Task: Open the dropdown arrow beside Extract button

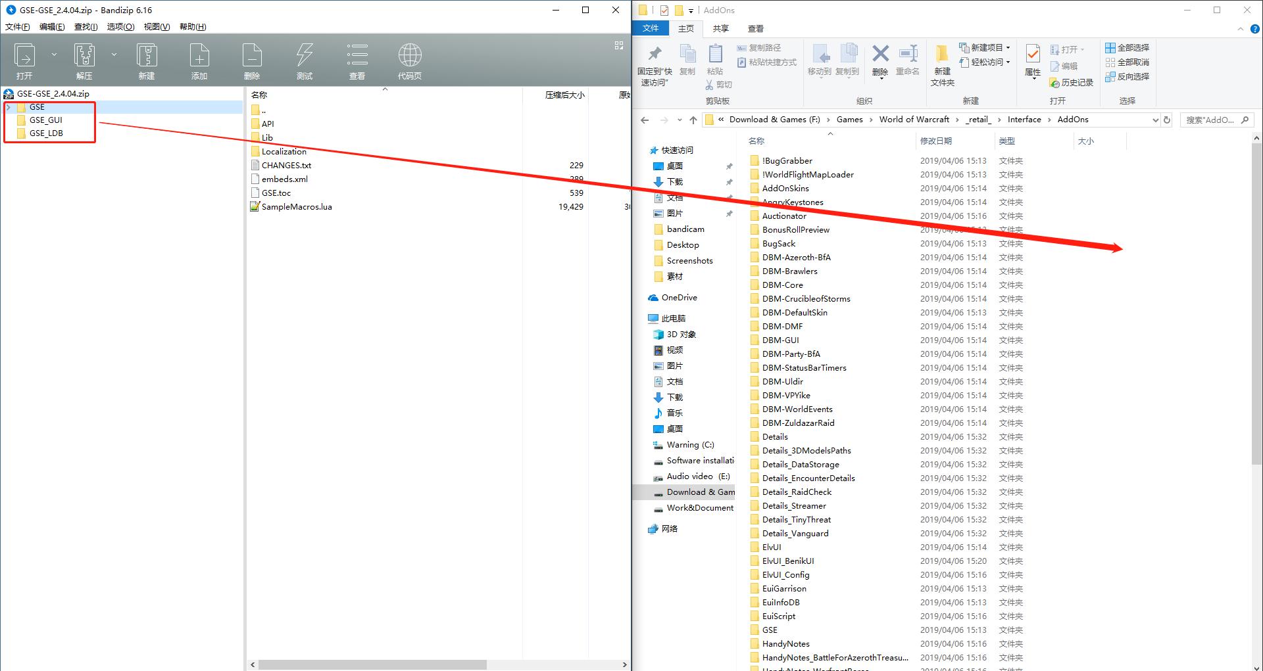Action: click(x=114, y=55)
